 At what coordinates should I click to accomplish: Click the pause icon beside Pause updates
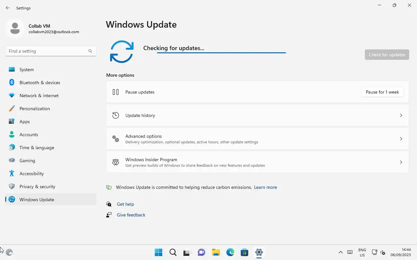click(x=116, y=92)
